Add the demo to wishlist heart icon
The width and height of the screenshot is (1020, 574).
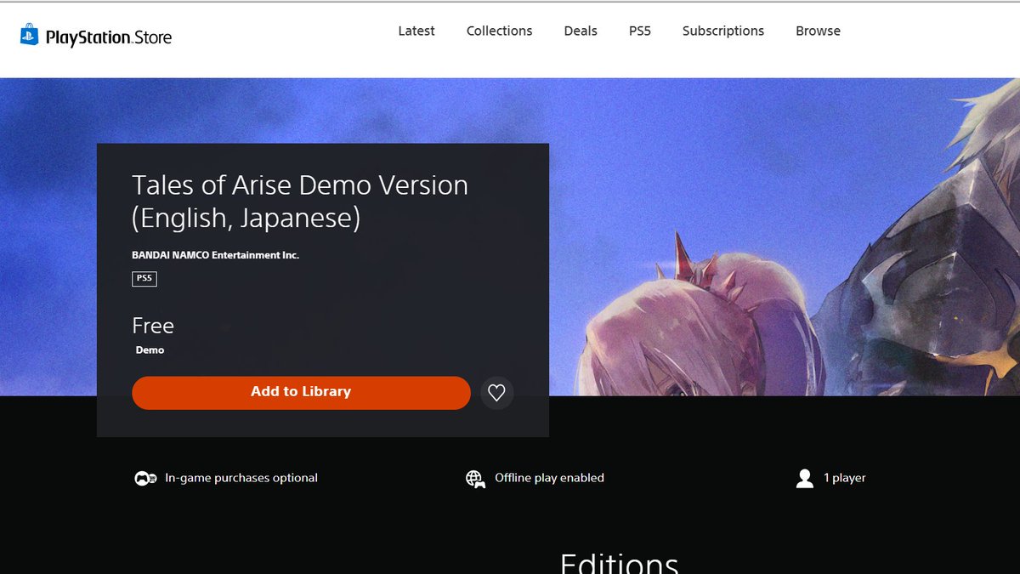pyautogui.click(x=497, y=393)
